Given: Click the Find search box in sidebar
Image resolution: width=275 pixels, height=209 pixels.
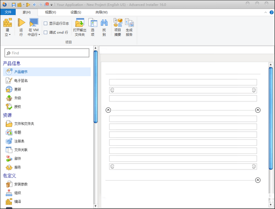Looking at the screenshot, I should pyautogui.click(x=48, y=53).
